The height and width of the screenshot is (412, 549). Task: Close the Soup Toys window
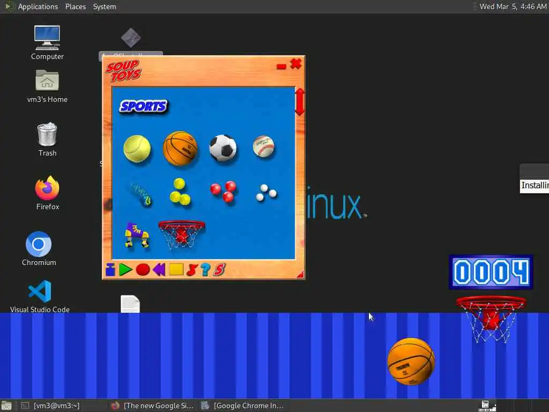point(296,64)
